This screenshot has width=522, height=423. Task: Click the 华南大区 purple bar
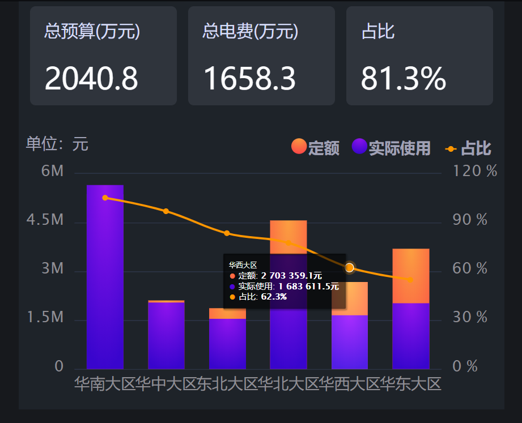tap(105, 277)
